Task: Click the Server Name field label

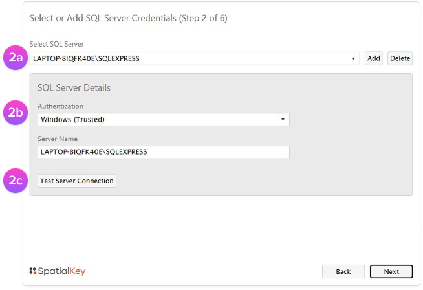Action: [x=58, y=139]
